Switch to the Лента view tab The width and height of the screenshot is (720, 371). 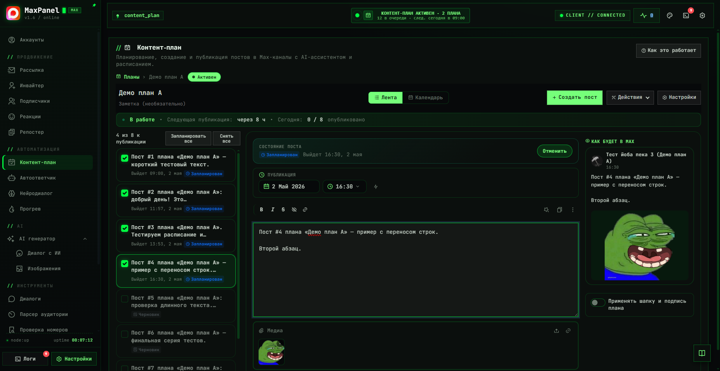[x=385, y=98]
